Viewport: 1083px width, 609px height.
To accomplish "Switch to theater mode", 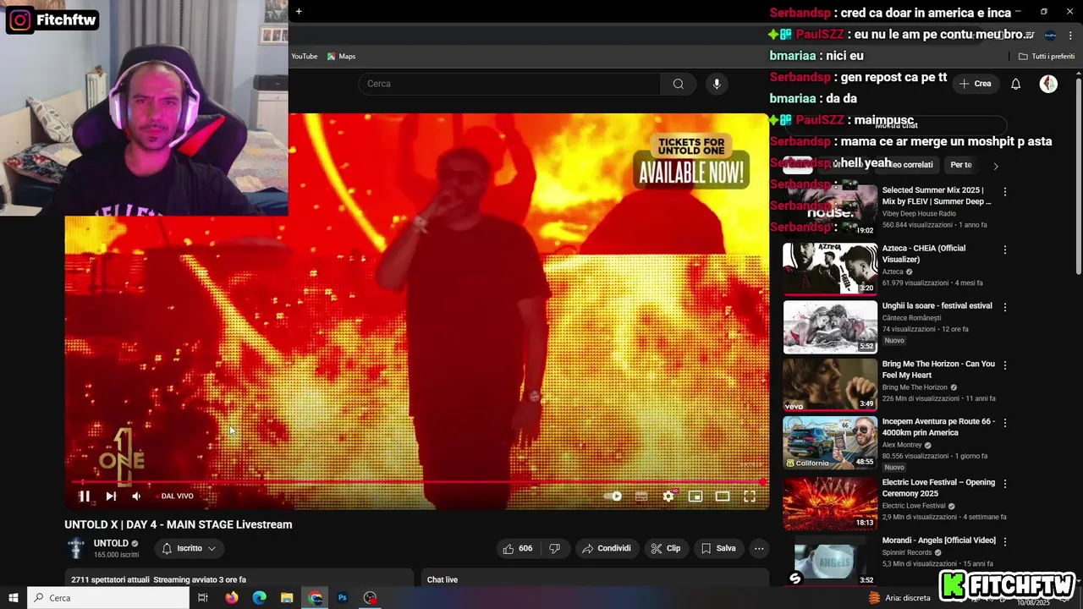I will pyautogui.click(x=723, y=497).
